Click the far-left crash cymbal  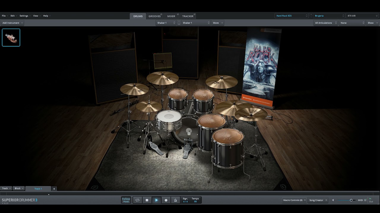(134, 89)
